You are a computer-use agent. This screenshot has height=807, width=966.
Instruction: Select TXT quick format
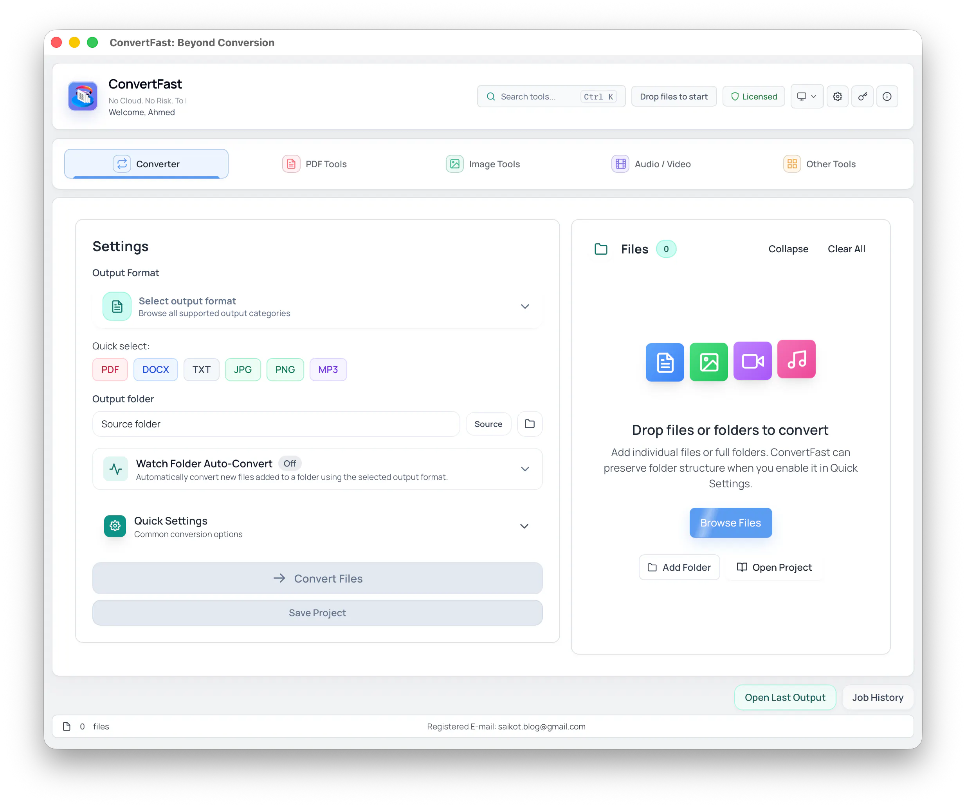coord(202,370)
